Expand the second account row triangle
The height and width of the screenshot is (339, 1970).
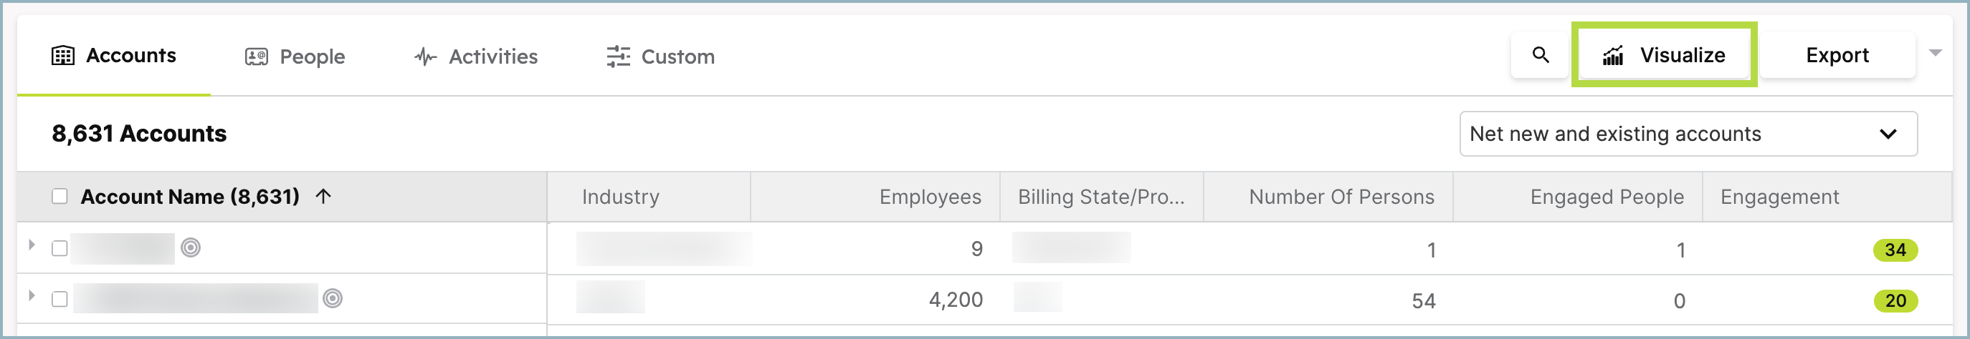point(32,295)
